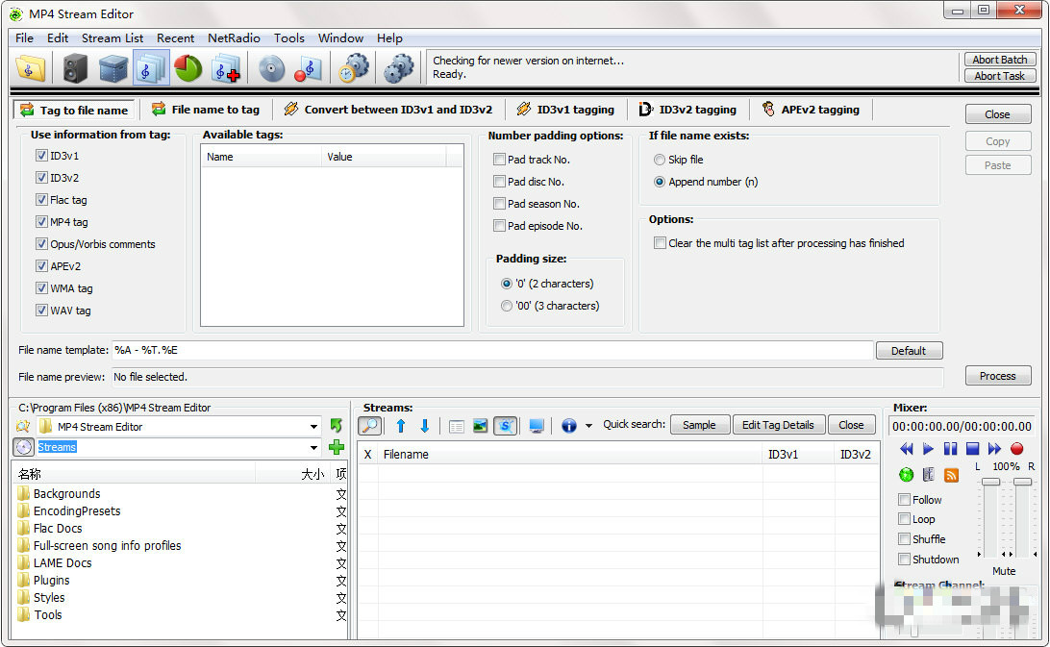Enable Pad track No. padding option
The image size is (1050, 647).
[x=497, y=158]
